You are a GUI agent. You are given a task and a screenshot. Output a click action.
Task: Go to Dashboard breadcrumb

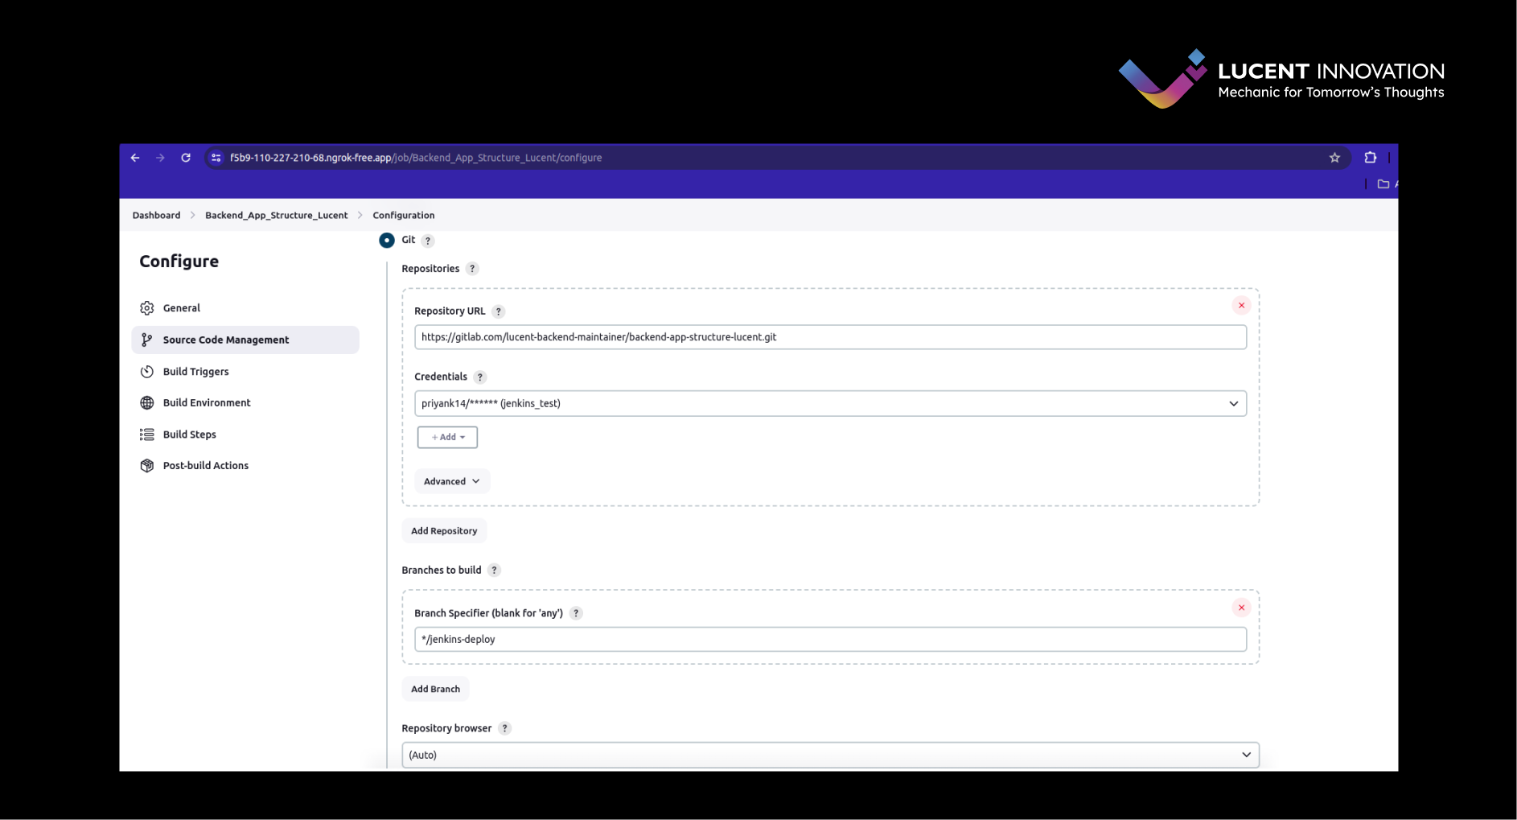coord(156,215)
